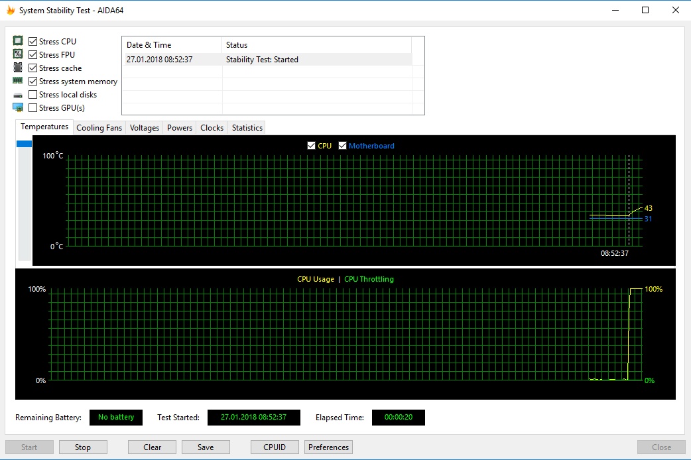
Task: Open the Statistics tab
Action: 247,128
